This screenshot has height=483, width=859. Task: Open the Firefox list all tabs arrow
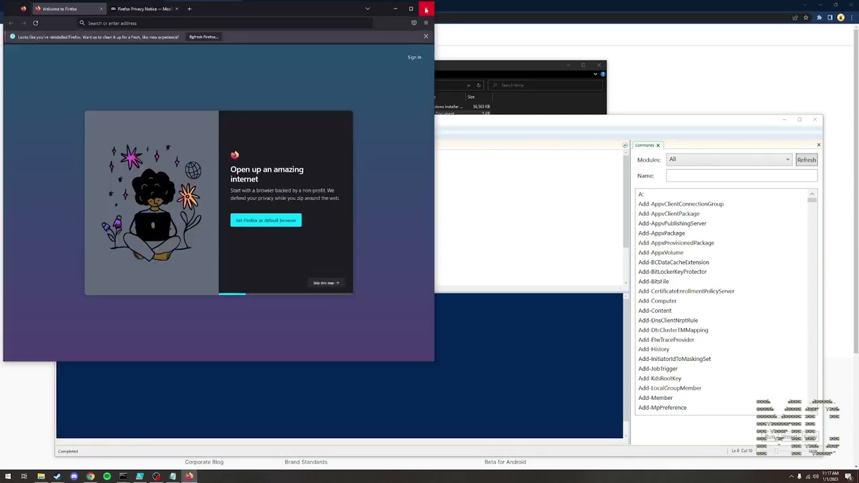(367, 9)
